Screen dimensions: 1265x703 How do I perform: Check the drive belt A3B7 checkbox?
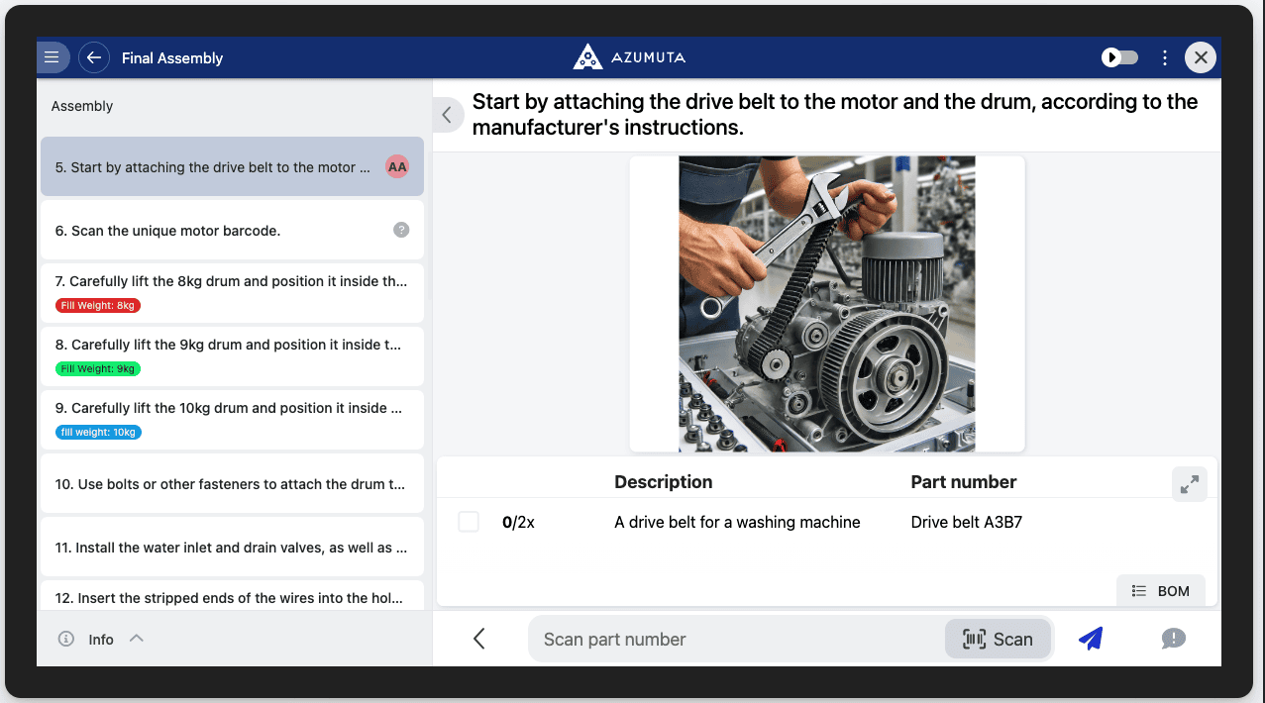[468, 521]
